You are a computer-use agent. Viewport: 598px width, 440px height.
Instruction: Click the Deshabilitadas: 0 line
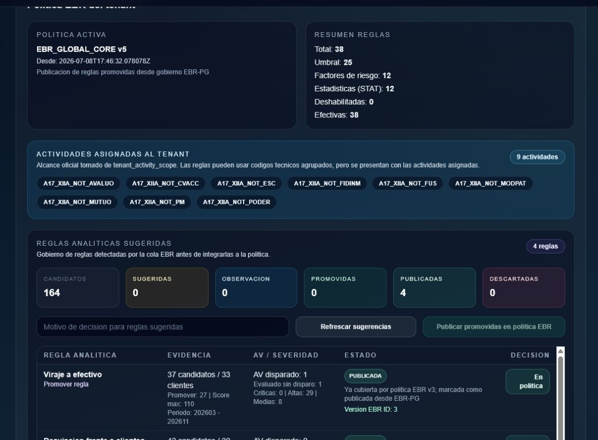[x=344, y=102]
